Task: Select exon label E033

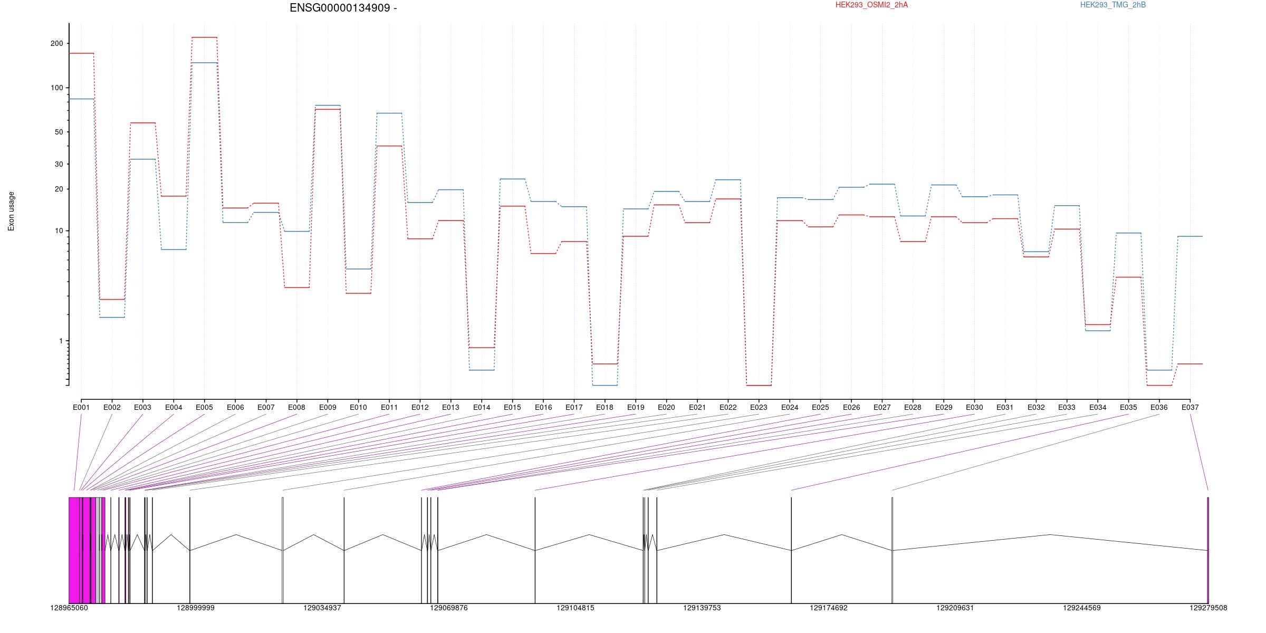Action: pyautogui.click(x=1067, y=407)
